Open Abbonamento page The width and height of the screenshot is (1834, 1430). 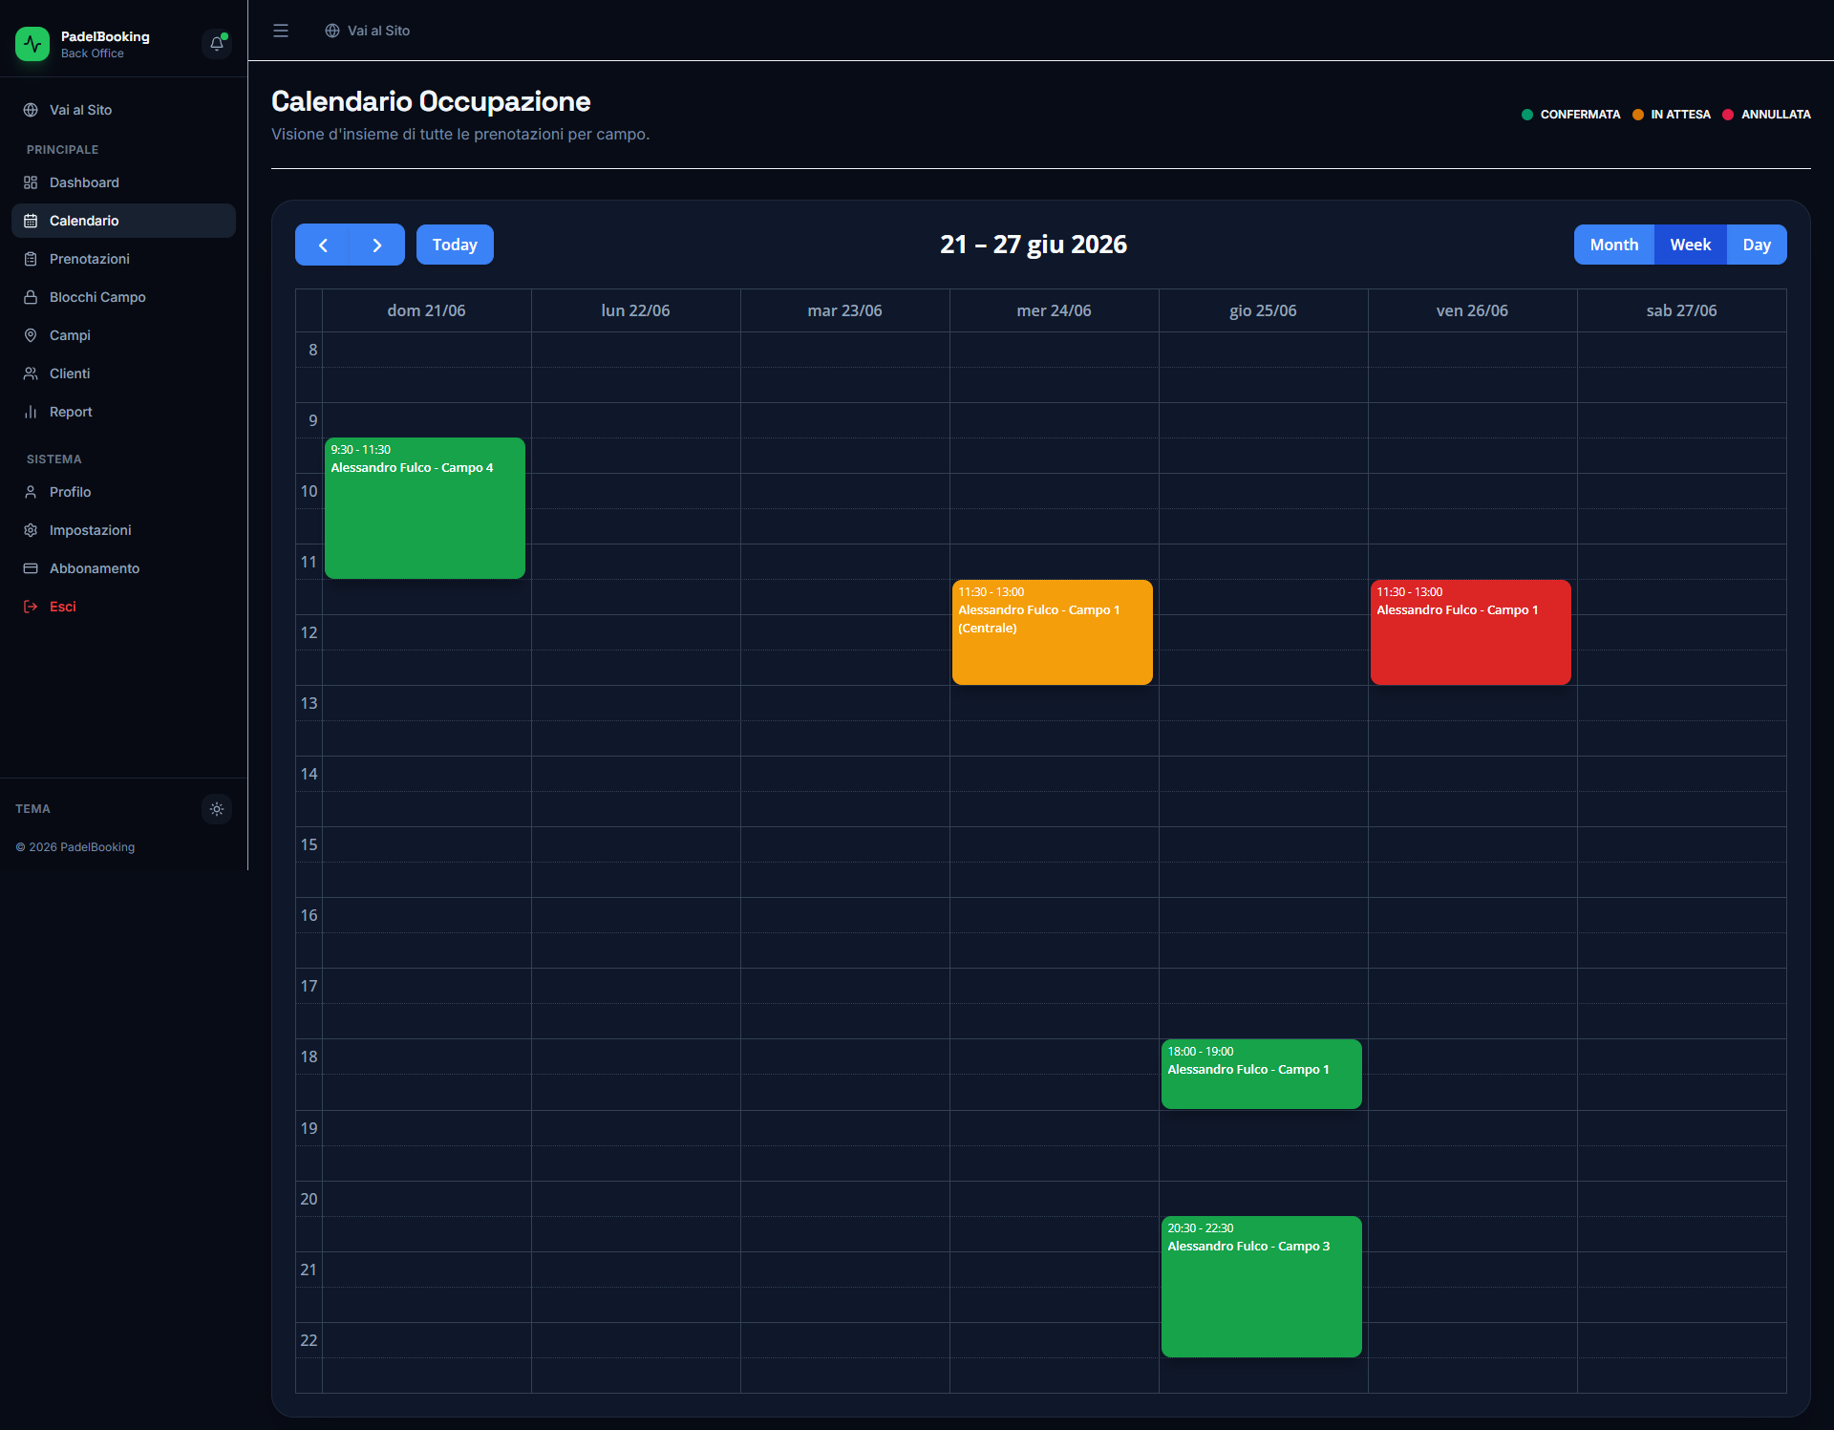(123, 568)
